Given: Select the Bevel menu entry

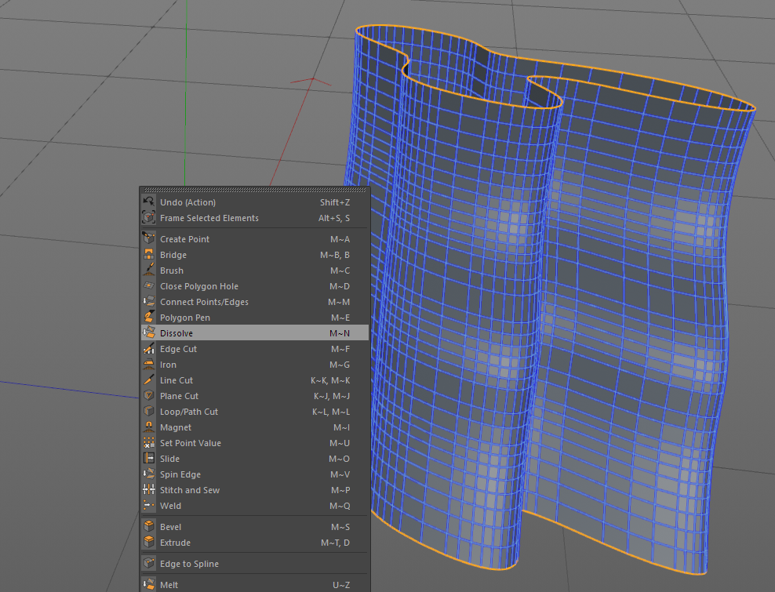Looking at the screenshot, I should [x=255, y=527].
